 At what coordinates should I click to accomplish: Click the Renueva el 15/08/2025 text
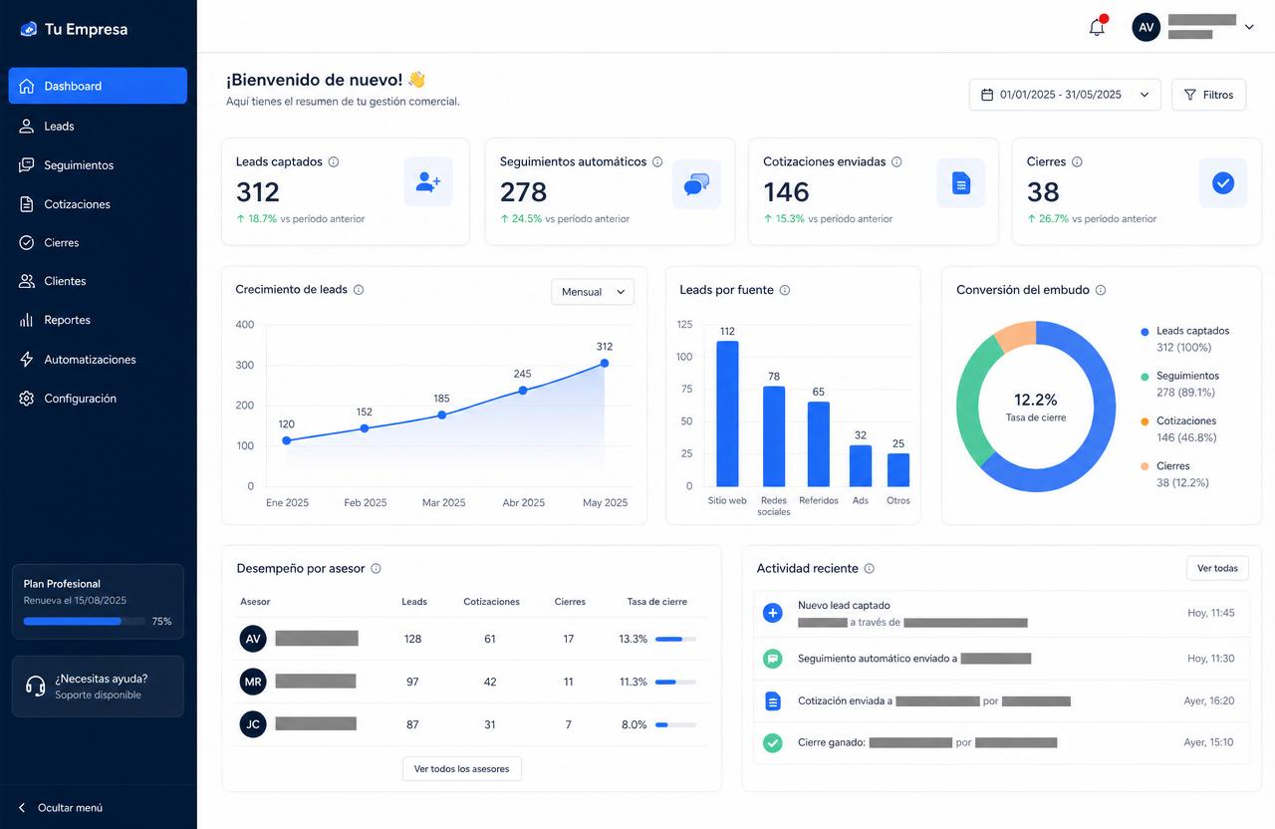[75, 601]
